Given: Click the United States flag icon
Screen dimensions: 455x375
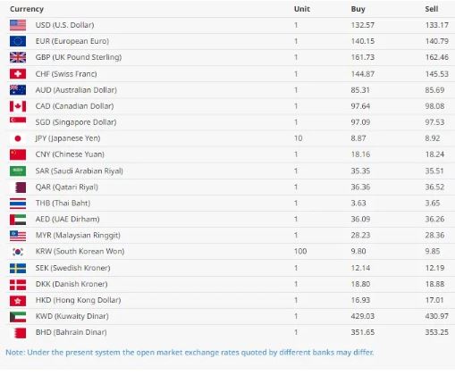Looking at the screenshot, I should tap(18, 25).
